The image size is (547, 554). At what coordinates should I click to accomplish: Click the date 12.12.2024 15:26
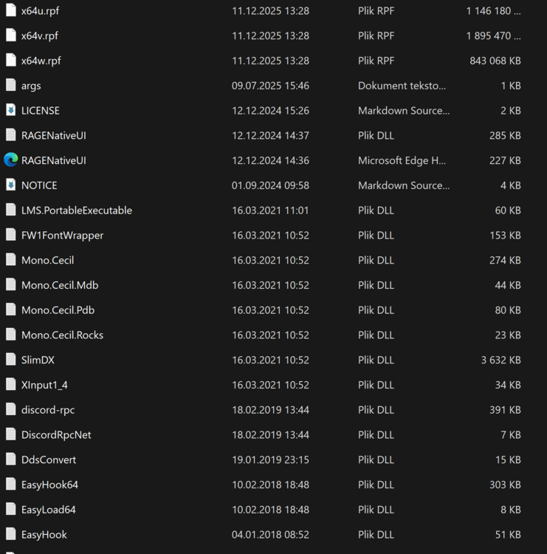coord(270,111)
